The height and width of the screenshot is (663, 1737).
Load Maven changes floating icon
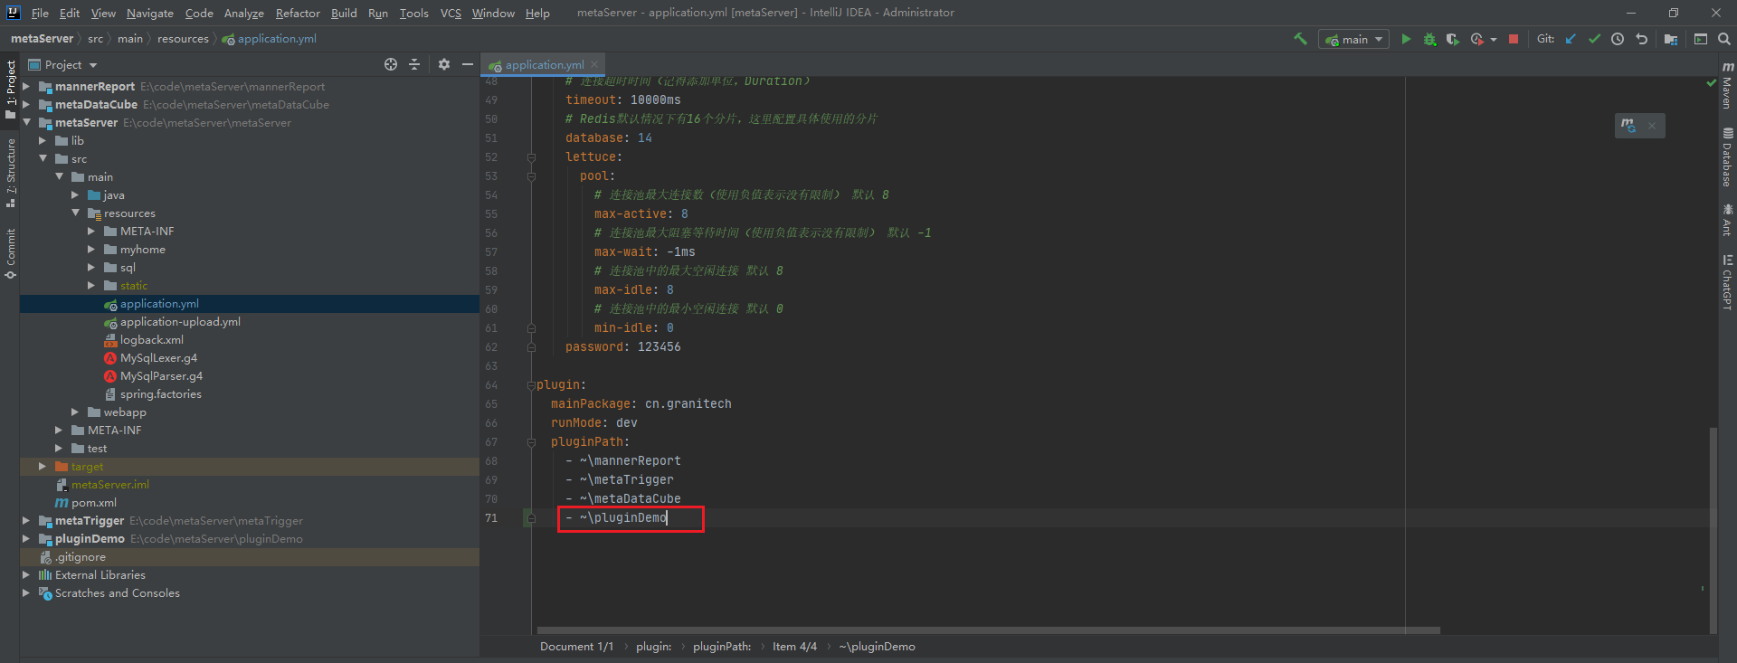(x=1628, y=126)
